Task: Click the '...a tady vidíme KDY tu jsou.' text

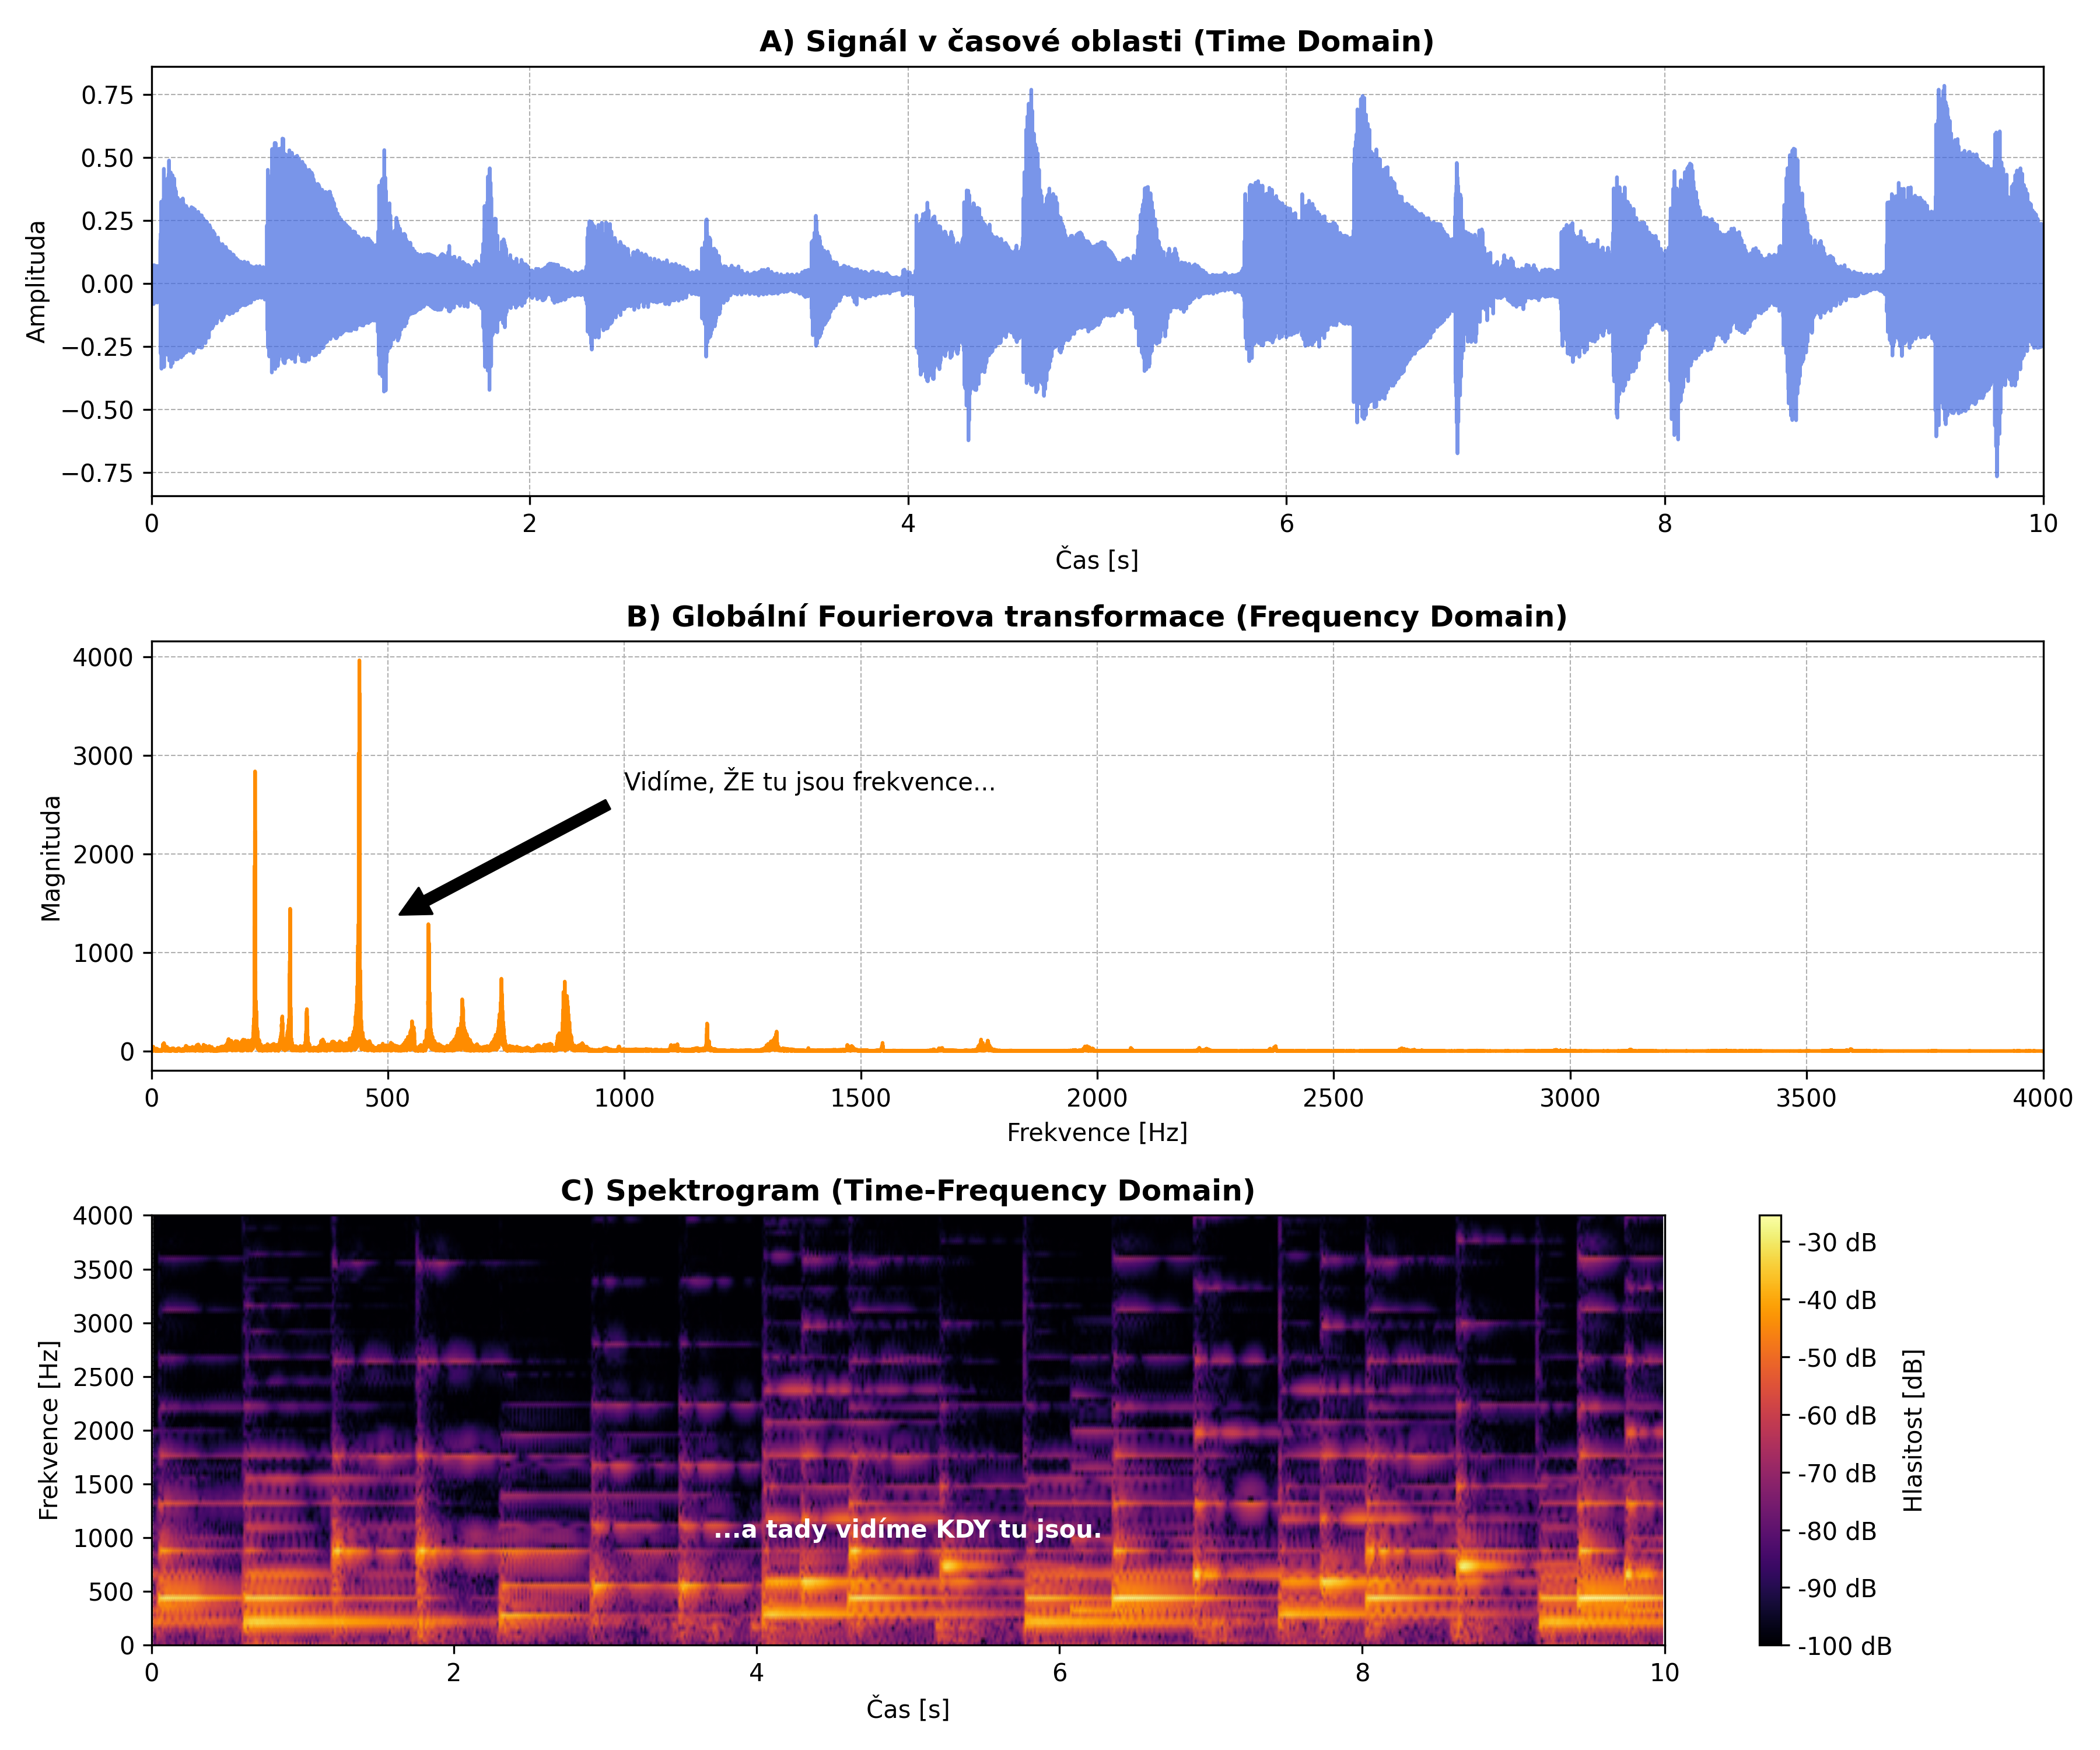Action: pos(907,1529)
